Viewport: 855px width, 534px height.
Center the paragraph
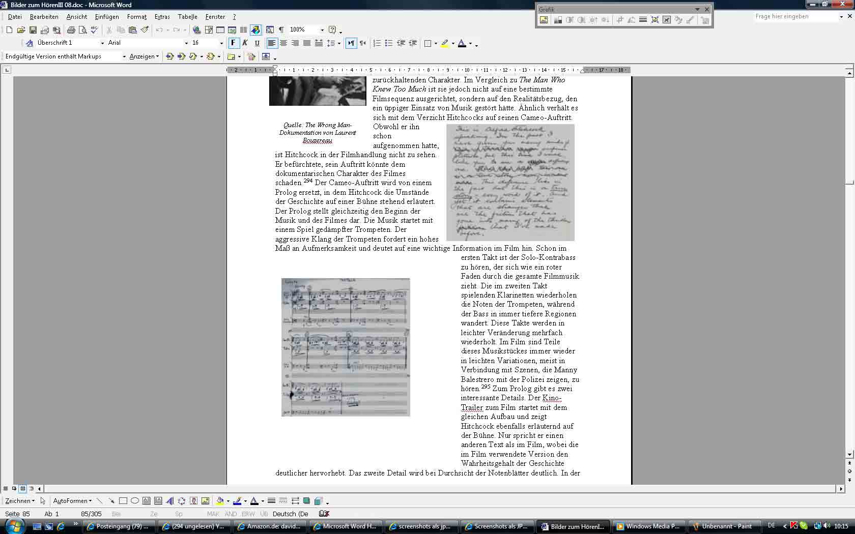[x=283, y=43]
